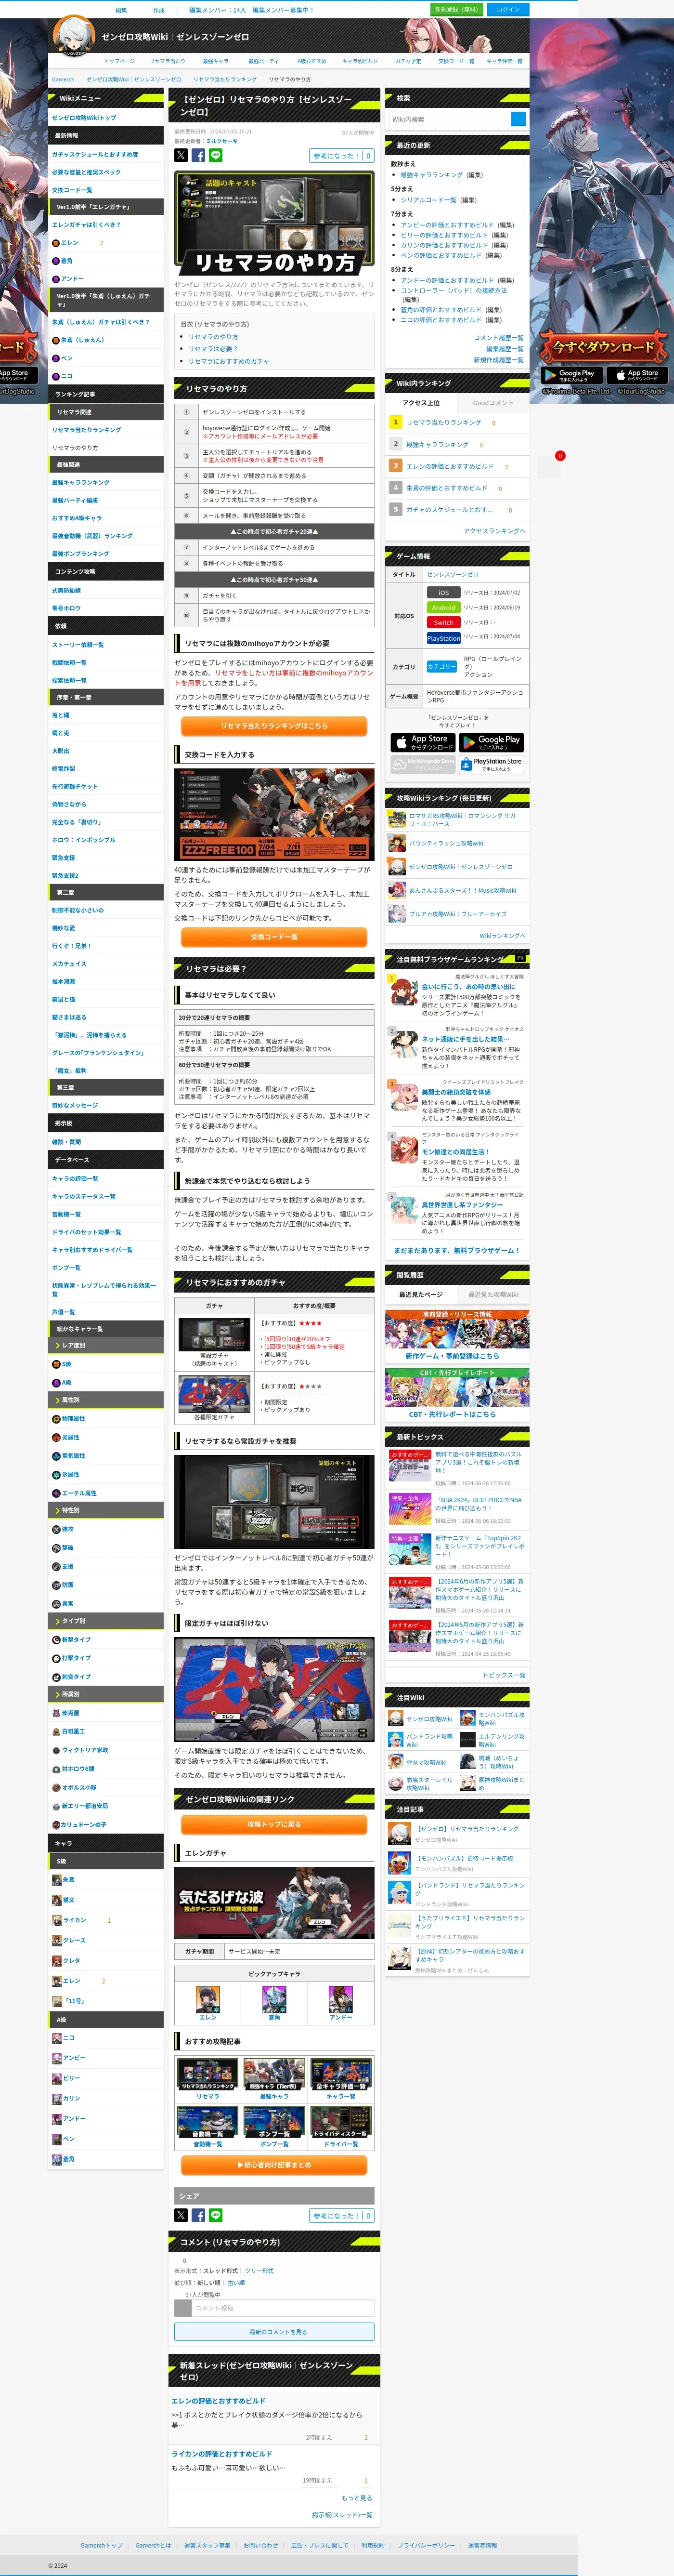Open 交換コード一覧 top nav item
Viewport: 674px width, 2576px height.
pos(456,61)
